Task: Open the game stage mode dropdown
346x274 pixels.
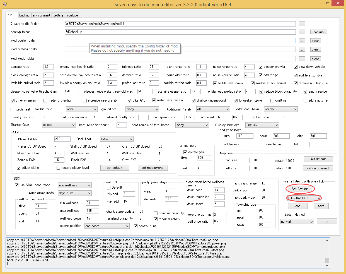Action: pyautogui.click(x=75, y=193)
